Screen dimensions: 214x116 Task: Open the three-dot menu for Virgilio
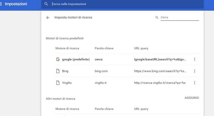pyautogui.click(x=195, y=83)
